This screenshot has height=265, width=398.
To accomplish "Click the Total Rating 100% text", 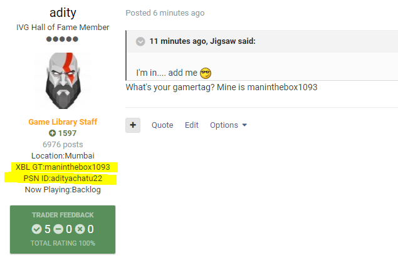I will 63,242.
